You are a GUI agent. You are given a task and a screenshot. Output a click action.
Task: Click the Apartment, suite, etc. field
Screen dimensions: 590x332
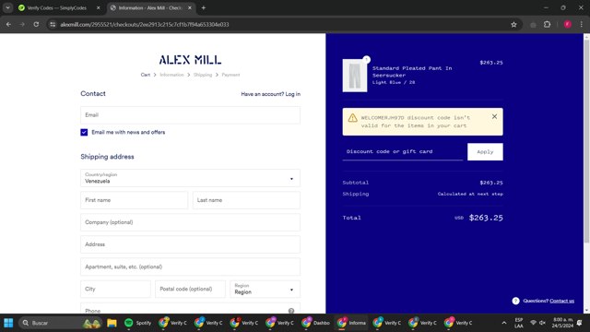(190, 267)
